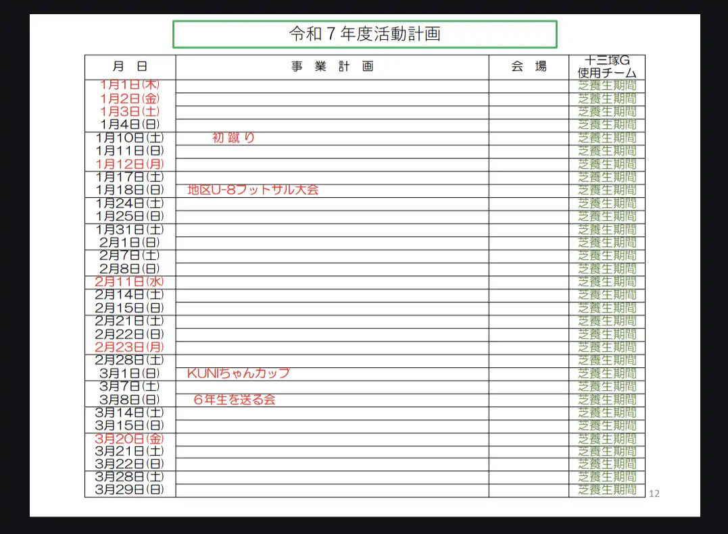Click the date 2月22日(日)
Viewport: 728px width, 534px height.
130,334
